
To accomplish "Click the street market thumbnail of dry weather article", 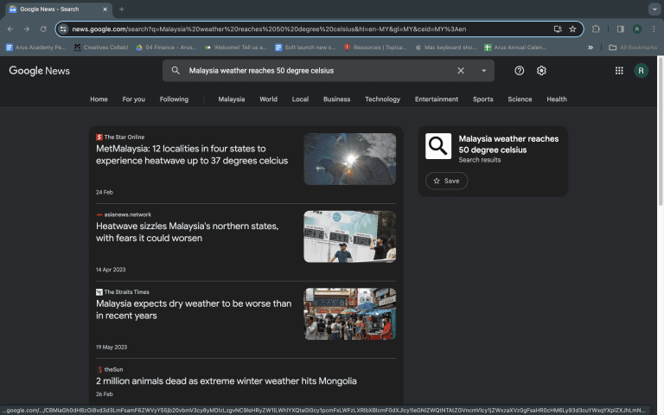I will (350, 314).
